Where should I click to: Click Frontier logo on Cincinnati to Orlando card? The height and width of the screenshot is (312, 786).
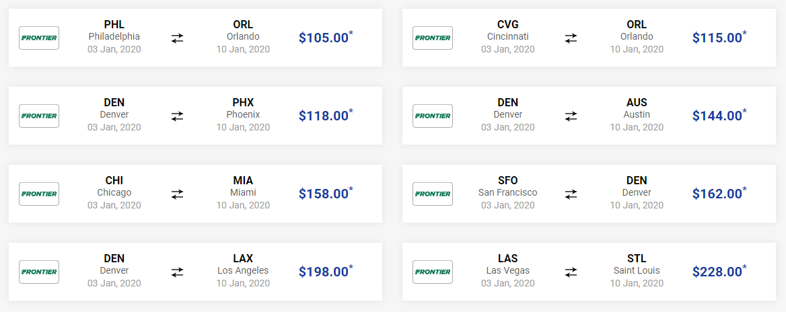point(433,38)
